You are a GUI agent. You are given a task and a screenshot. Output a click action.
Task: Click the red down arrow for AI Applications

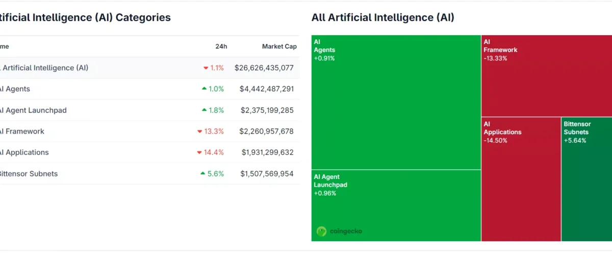point(199,152)
